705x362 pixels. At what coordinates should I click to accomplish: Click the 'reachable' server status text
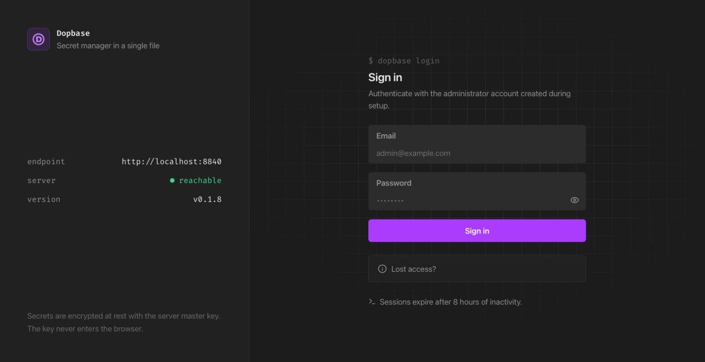[200, 180]
